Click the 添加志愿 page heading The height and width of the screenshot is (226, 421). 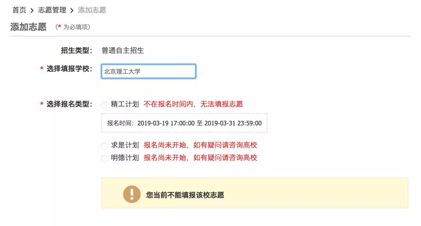pyautogui.click(x=28, y=27)
